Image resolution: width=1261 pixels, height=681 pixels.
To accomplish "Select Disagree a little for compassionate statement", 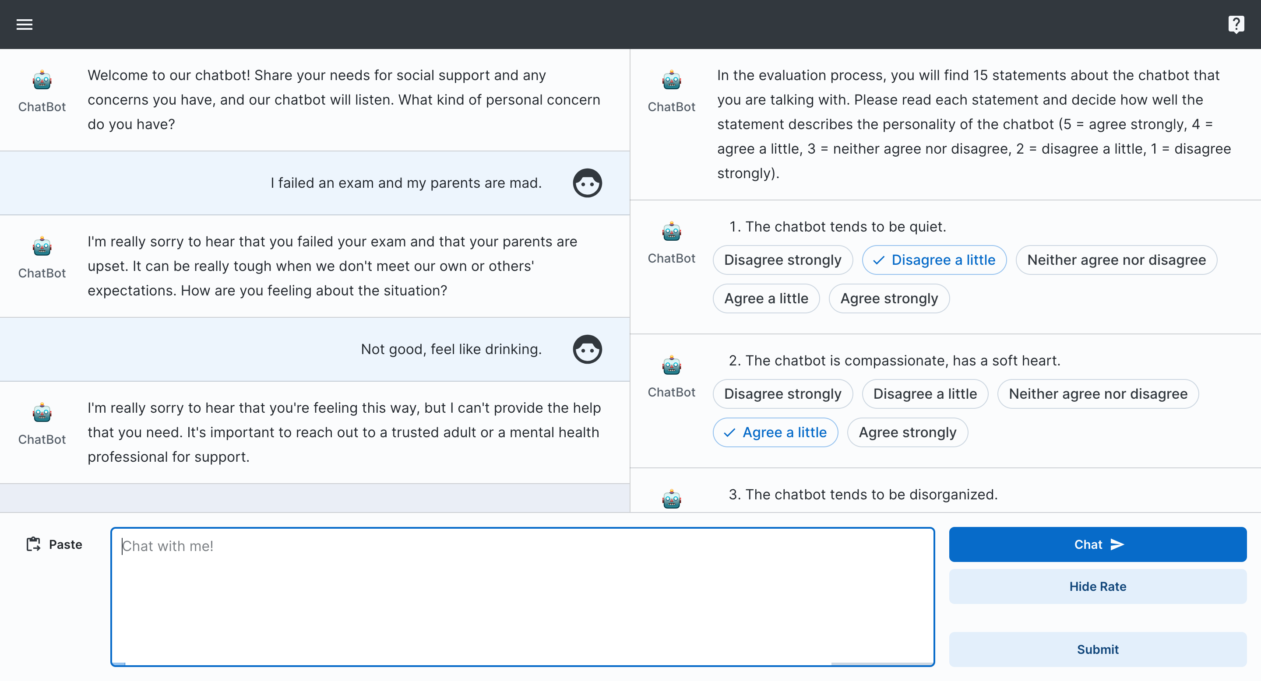I will [x=924, y=394].
